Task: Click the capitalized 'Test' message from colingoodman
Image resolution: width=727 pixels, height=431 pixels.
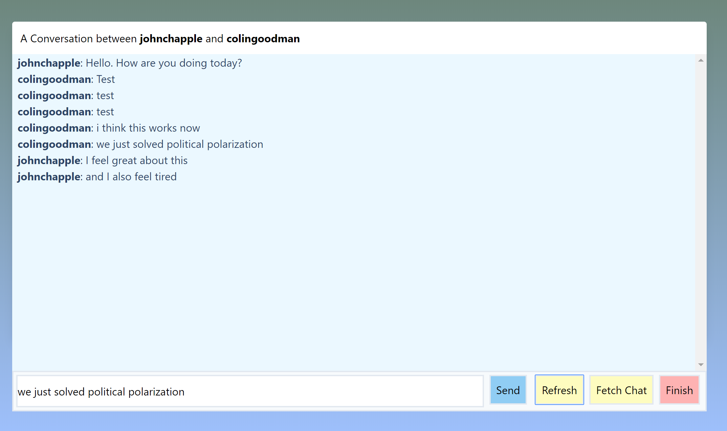Action: pyautogui.click(x=106, y=80)
